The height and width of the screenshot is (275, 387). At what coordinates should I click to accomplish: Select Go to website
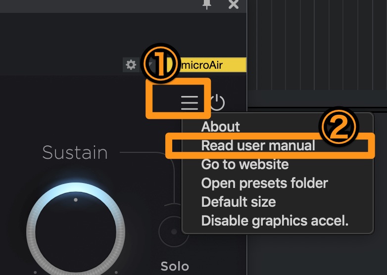244,164
